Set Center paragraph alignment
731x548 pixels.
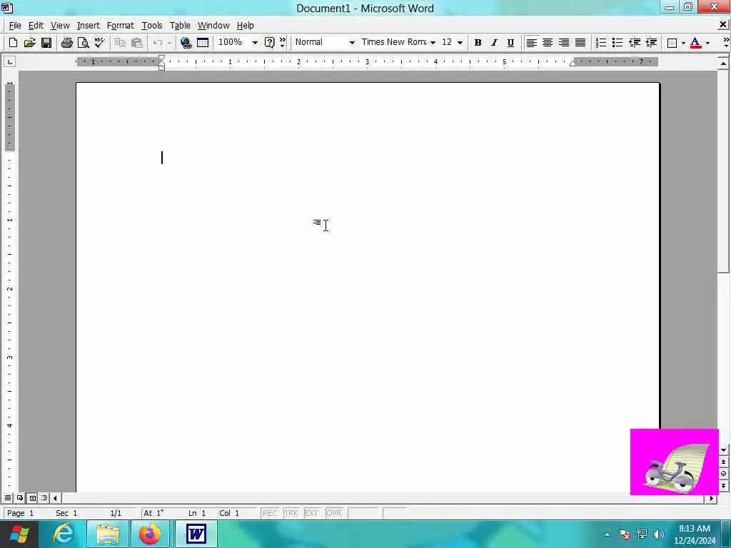[x=548, y=43]
